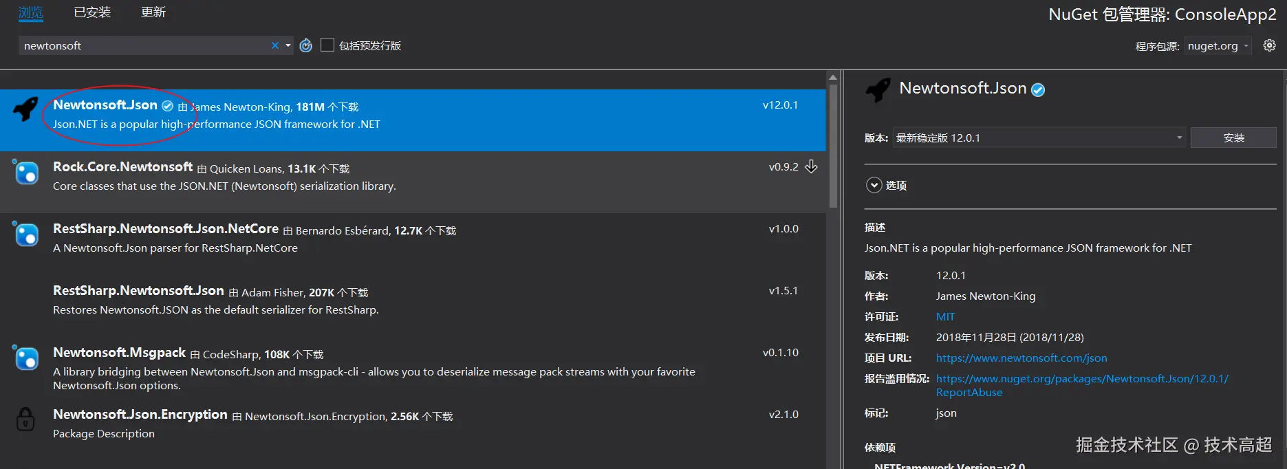The width and height of the screenshot is (1287, 469).
Task: Clear the newtonsoft search text
Action: (x=275, y=45)
